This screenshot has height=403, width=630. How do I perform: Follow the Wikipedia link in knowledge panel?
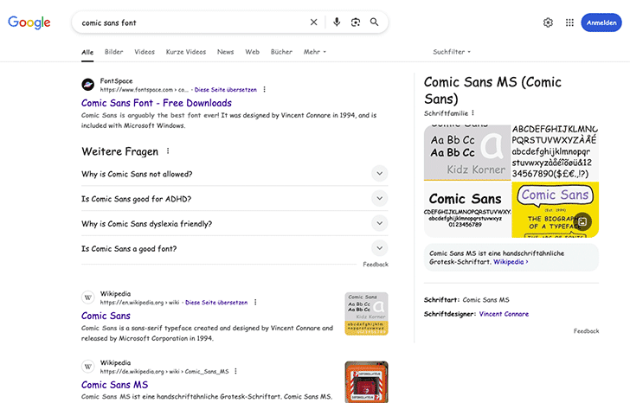[511, 262]
